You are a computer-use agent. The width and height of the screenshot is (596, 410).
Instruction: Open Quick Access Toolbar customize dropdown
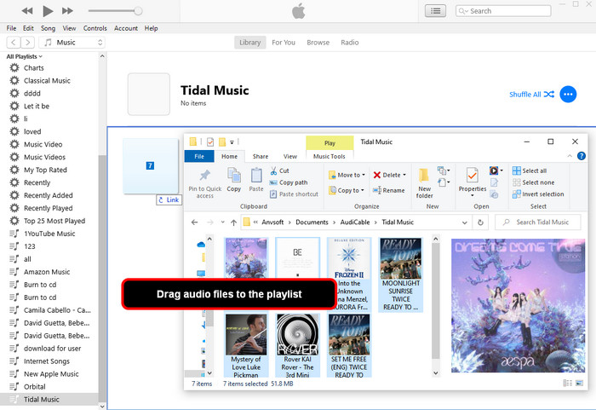pyautogui.click(x=232, y=142)
